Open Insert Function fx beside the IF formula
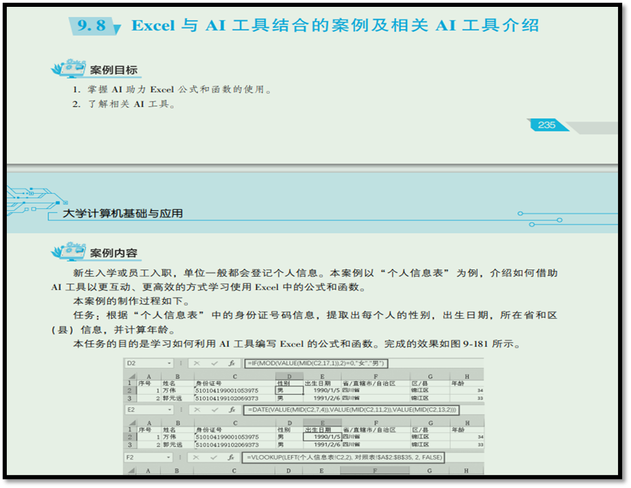The width and height of the screenshot is (631, 488). point(232,363)
